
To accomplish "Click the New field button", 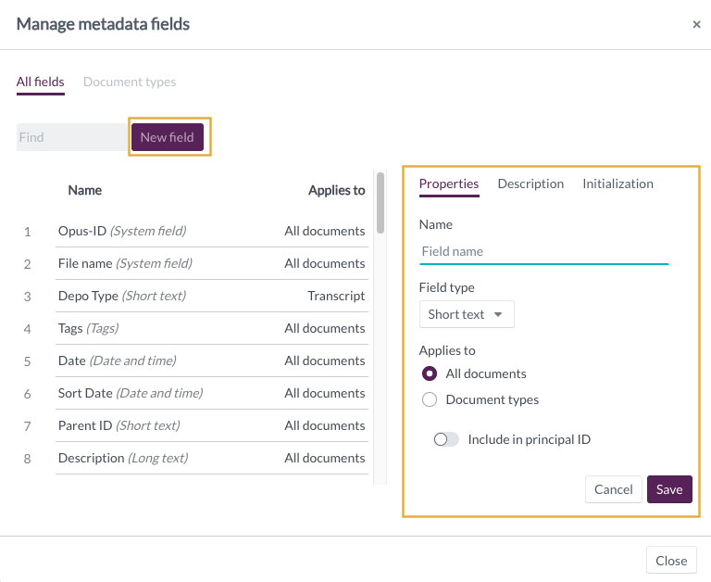I will coord(168,137).
